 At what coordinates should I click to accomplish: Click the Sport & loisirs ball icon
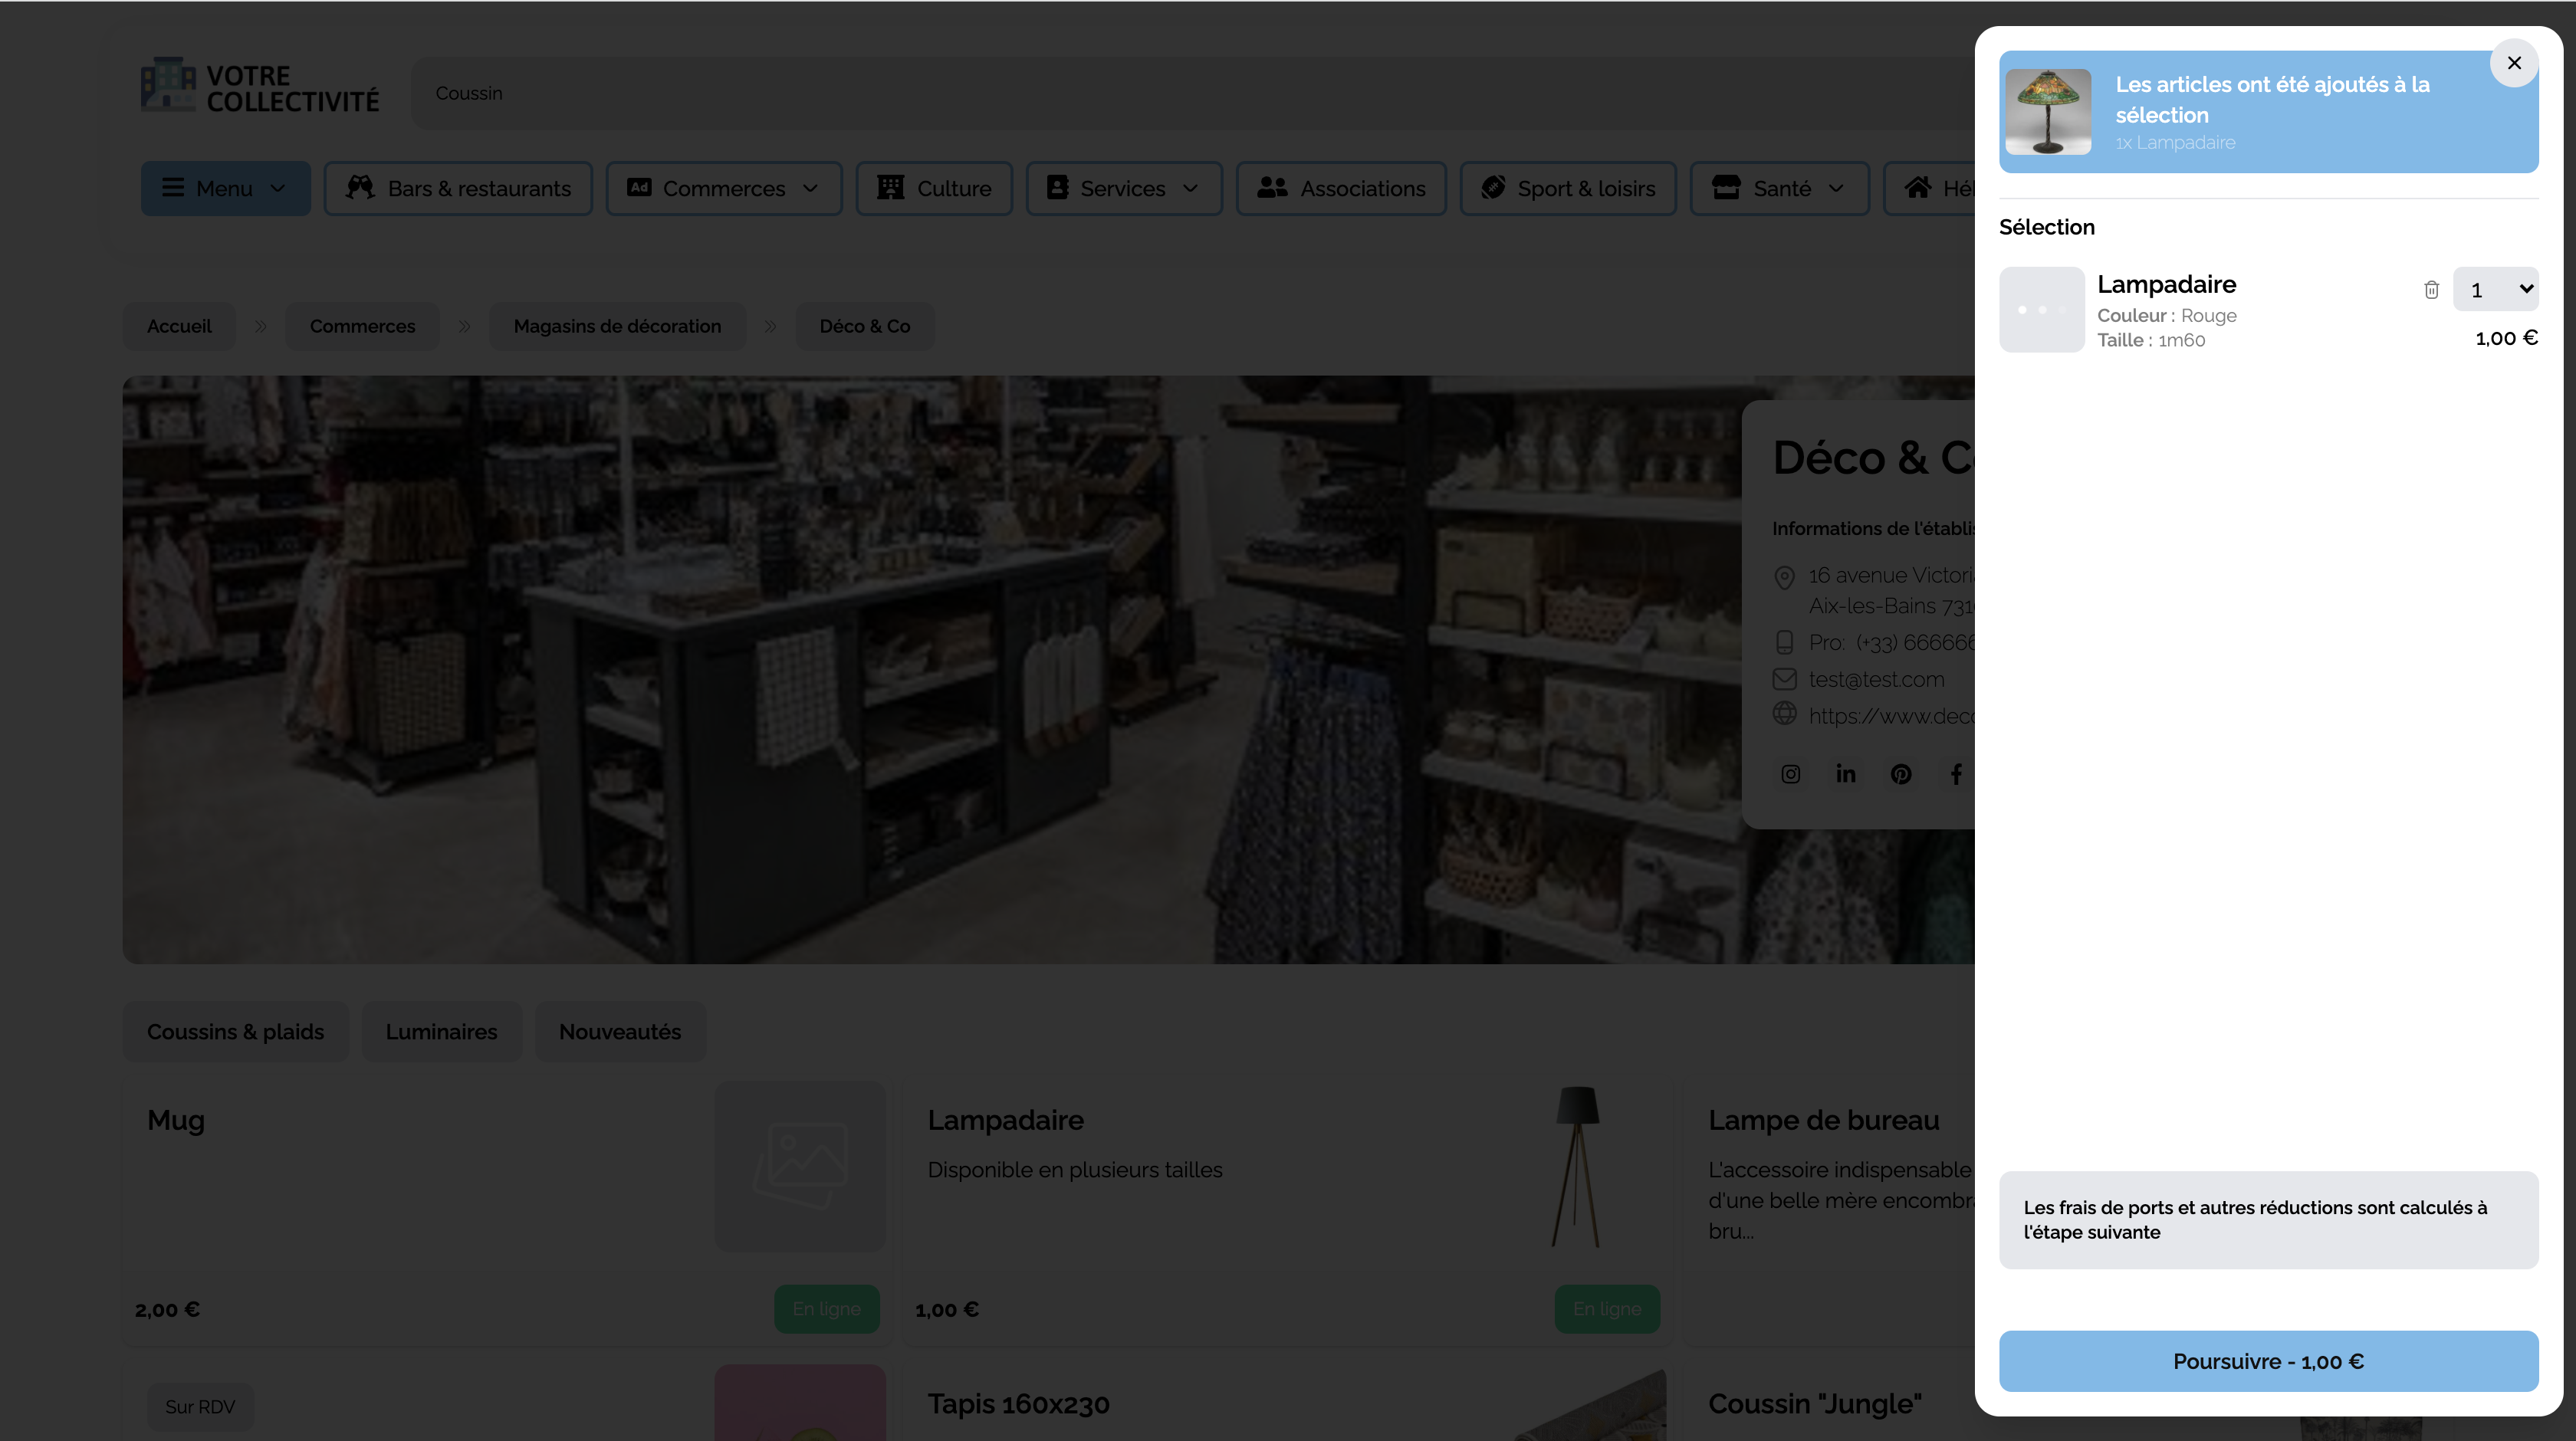point(1493,187)
